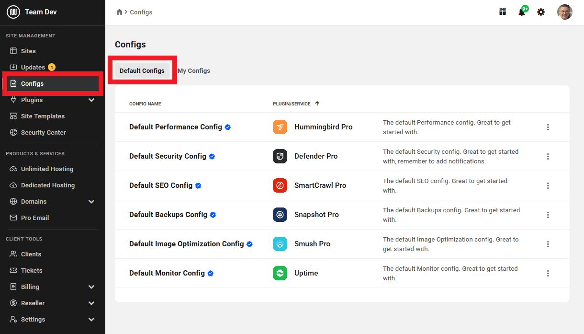The height and width of the screenshot is (334, 584).
Task: Click the Team Dev title text
Action: click(x=41, y=12)
